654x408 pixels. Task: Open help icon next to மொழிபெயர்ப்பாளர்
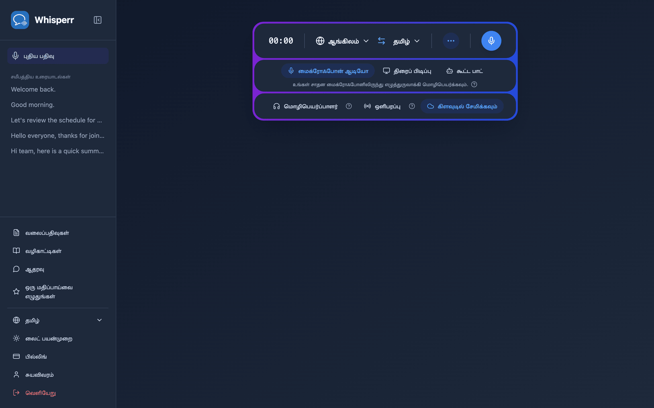349,106
